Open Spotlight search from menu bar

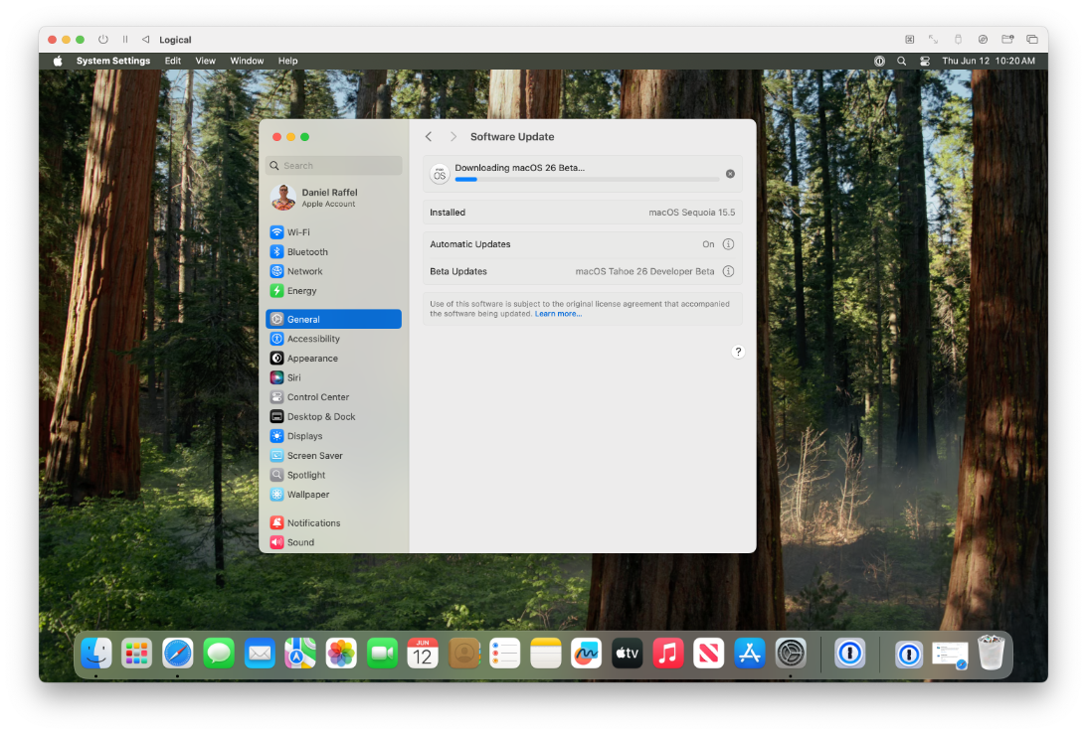(x=901, y=61)
